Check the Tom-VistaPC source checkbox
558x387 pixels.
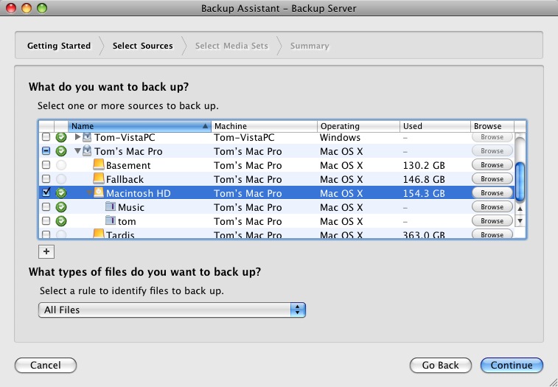tap(46, 136)
